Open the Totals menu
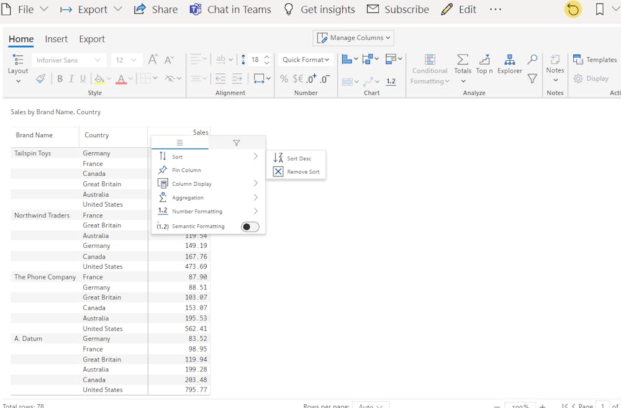 [463, 68]
